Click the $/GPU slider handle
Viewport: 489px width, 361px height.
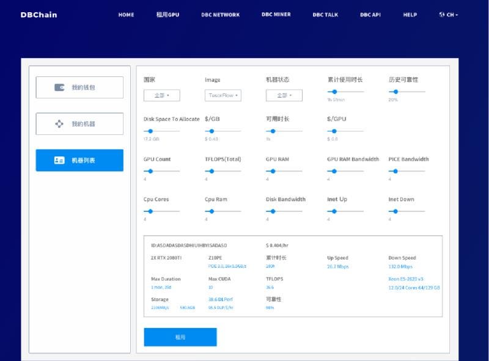(334, 131)
